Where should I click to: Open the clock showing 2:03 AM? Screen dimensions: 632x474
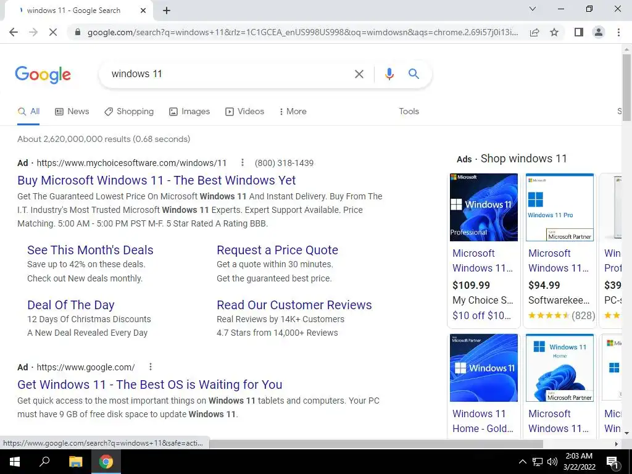tap(579, 462)
